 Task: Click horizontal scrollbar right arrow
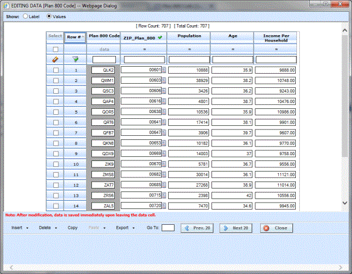340,268
